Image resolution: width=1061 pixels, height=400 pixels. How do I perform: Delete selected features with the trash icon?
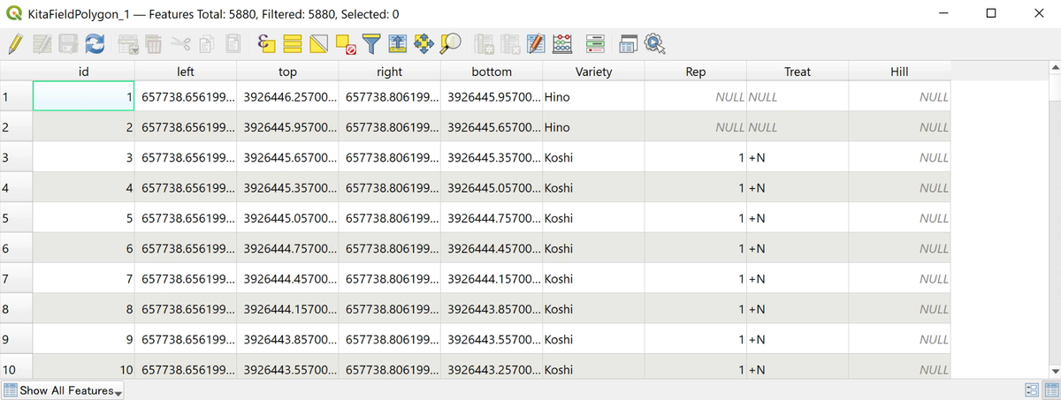pos(154,43)
